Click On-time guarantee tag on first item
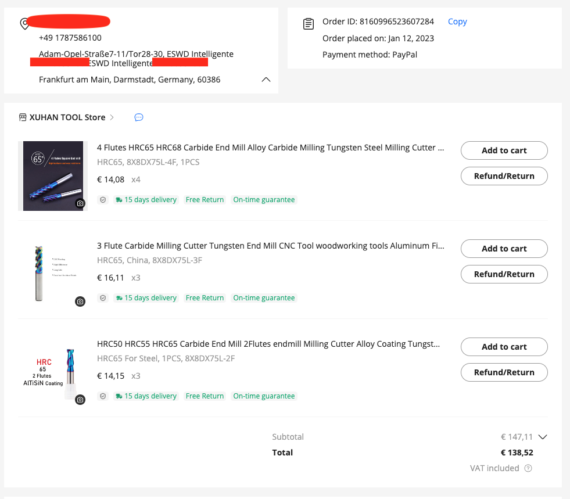This screenshot has width=570, height=499. pyautogui.click(x=264, y=200)
